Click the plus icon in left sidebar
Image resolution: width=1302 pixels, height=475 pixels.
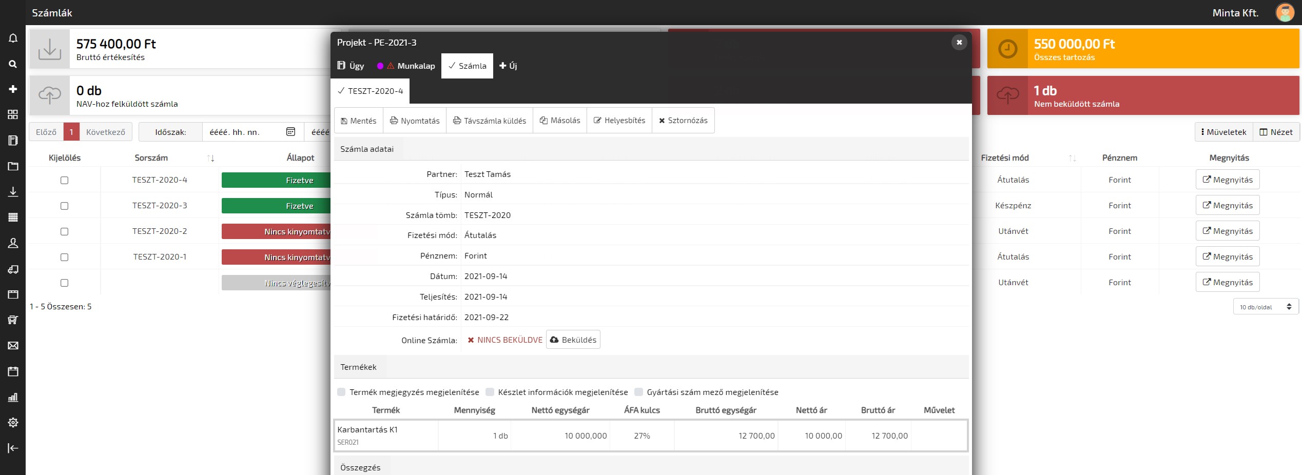[x=13, y=89]
